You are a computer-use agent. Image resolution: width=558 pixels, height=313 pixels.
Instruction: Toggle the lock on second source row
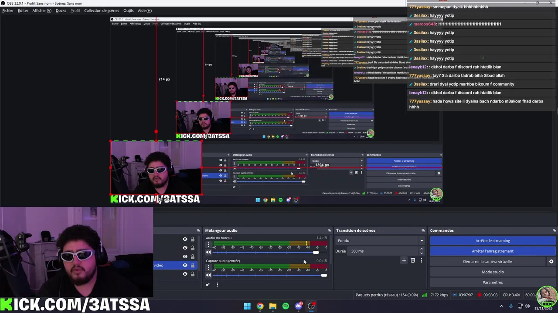(x=193, y=248)
